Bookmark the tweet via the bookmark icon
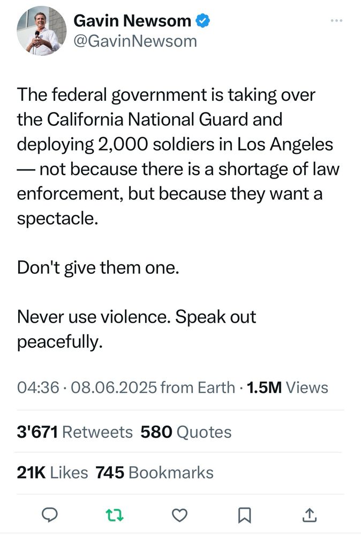 pyautogui.click(x=245, y=515)
